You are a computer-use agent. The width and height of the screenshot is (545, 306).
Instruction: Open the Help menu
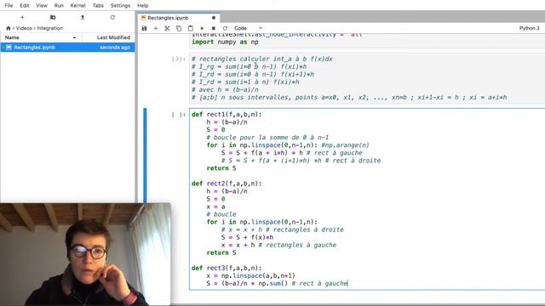142,6
